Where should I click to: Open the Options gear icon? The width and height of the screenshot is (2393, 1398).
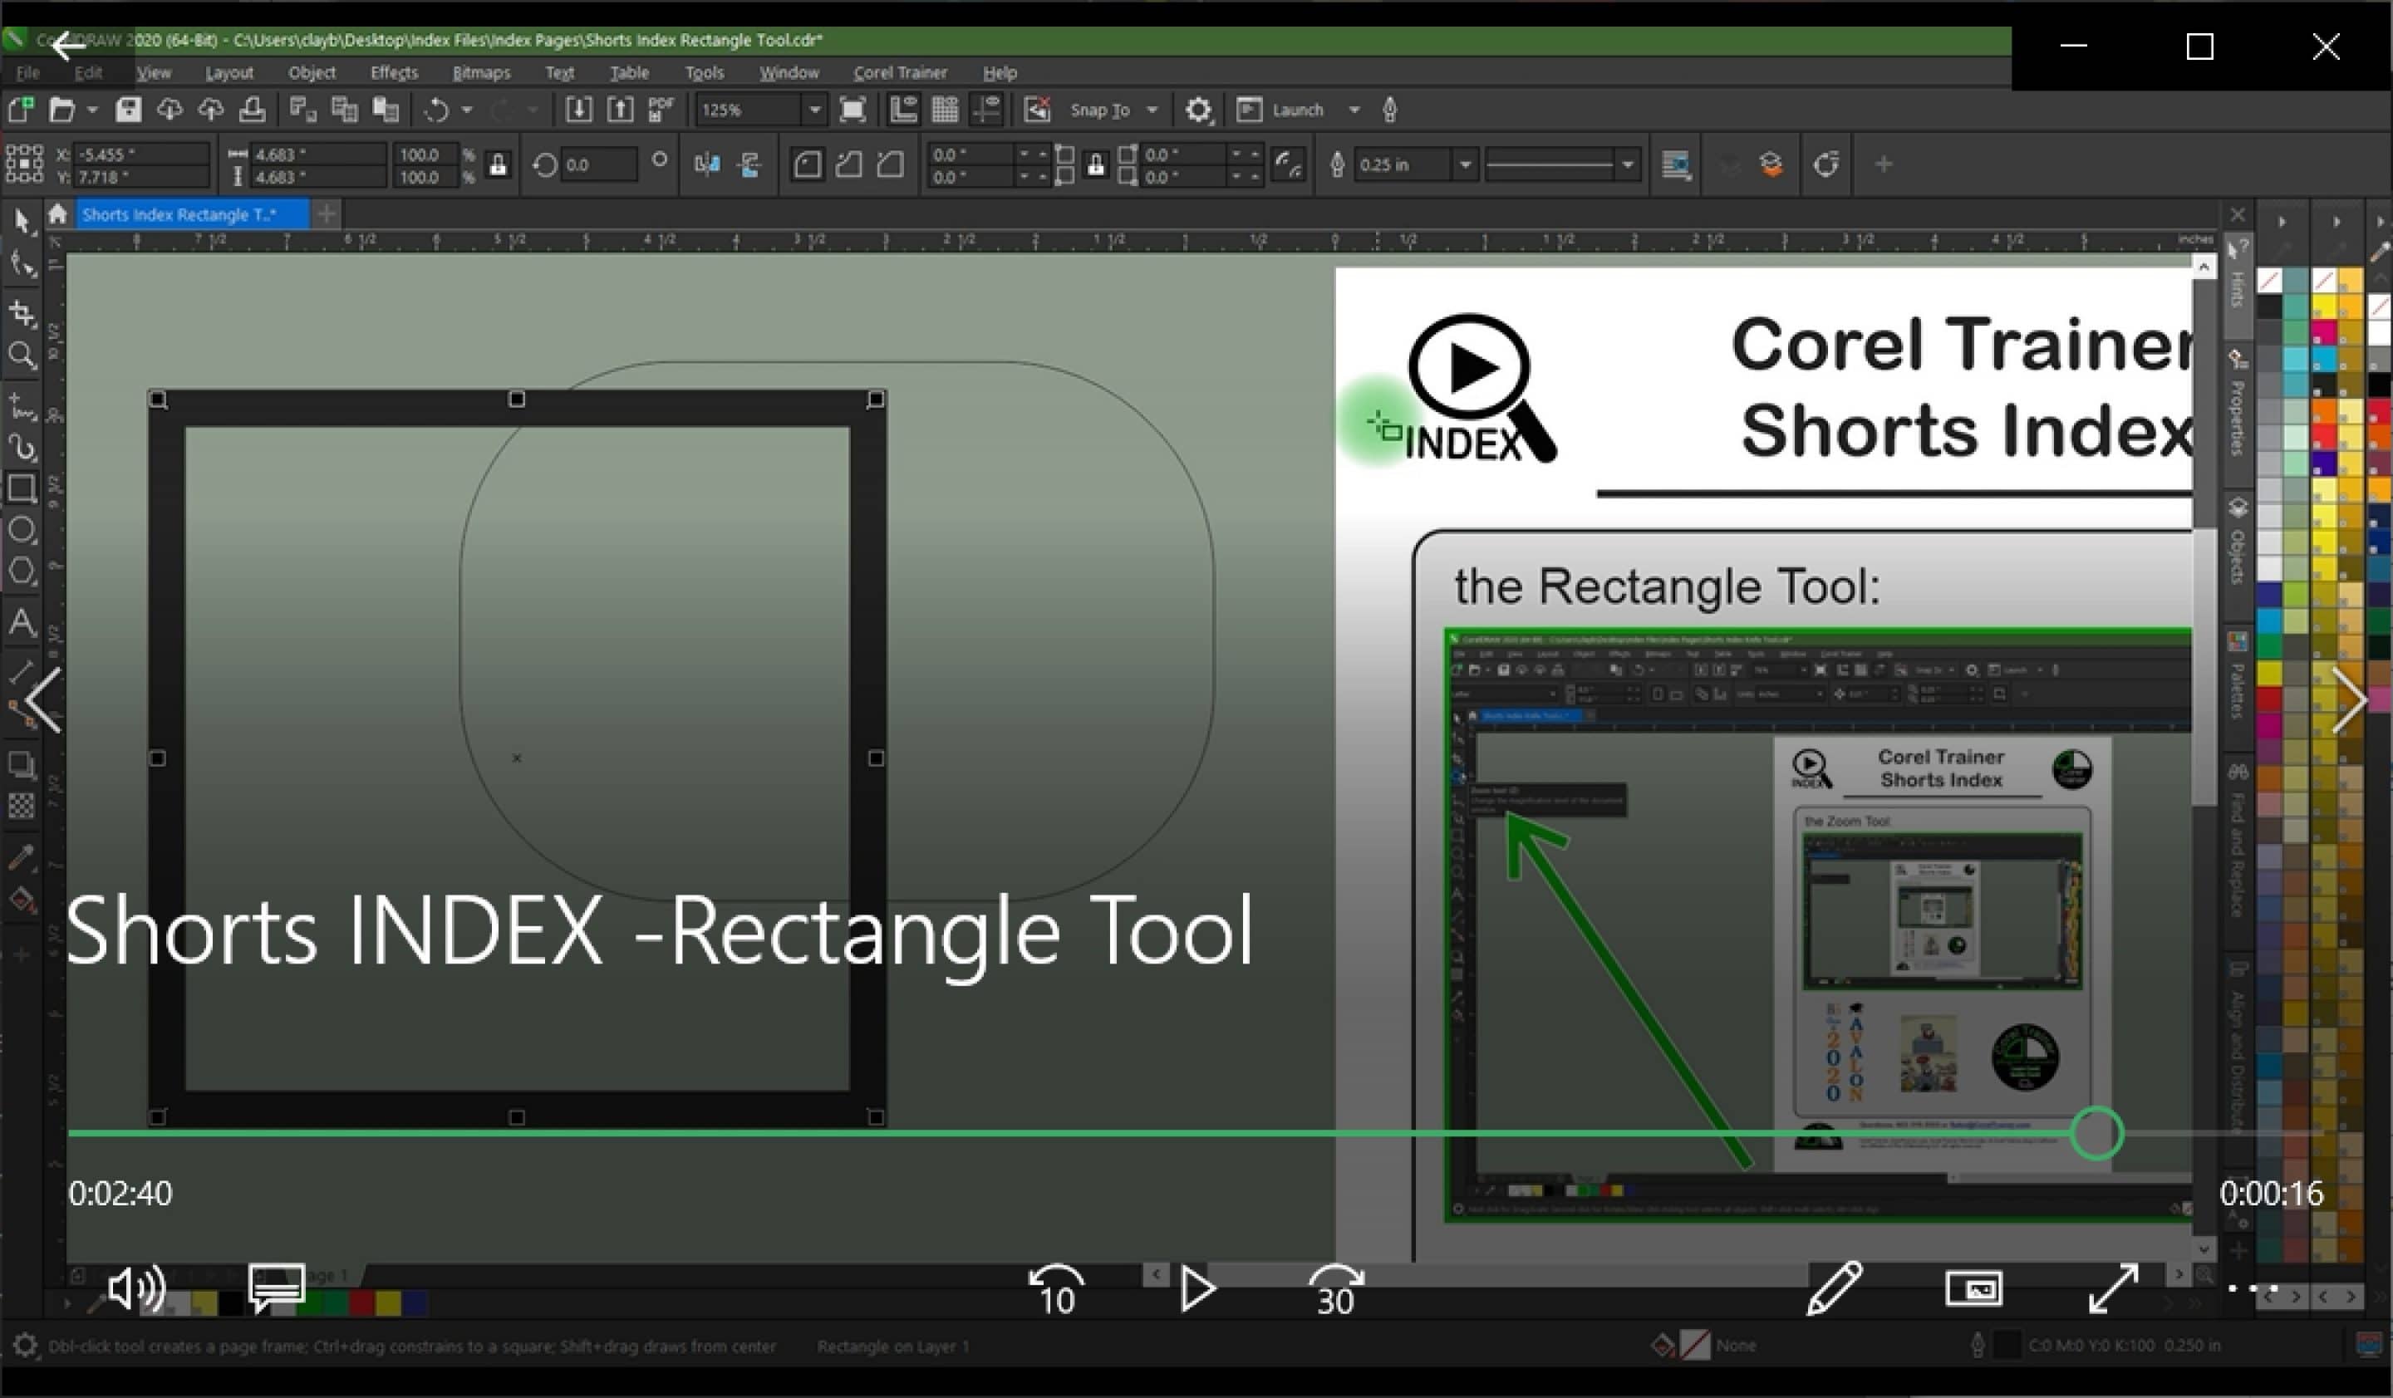coord(1198,110)
